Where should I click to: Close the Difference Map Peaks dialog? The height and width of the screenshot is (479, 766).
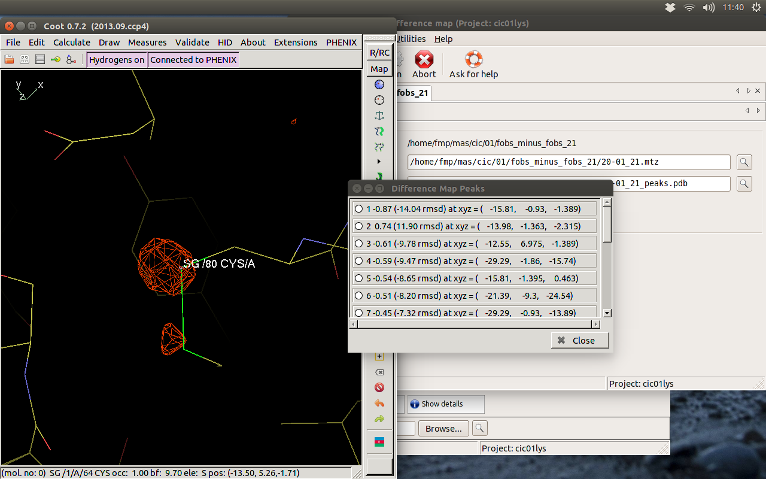point(579,340)
